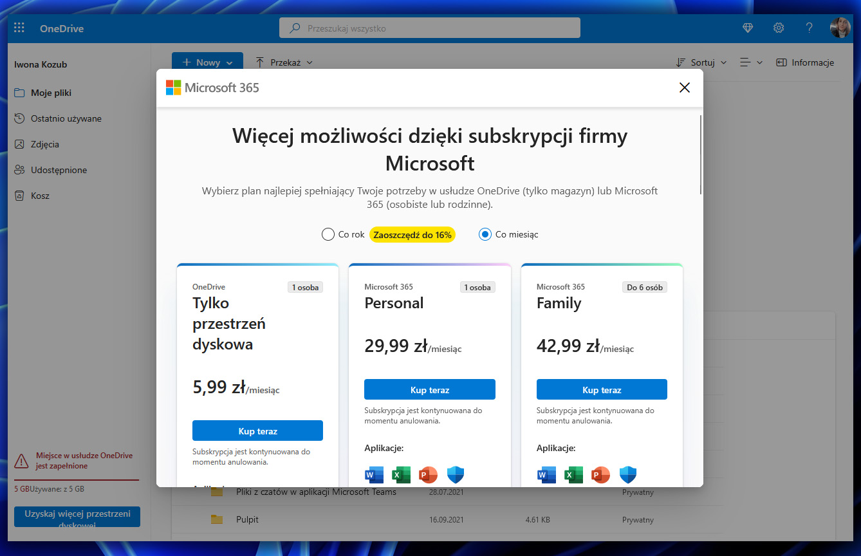The height and width of the screenshot is (556, 861).
Task: Click the Defender shield icon in Personal plan
Action: pyautogui.click(x=456, y=475)
